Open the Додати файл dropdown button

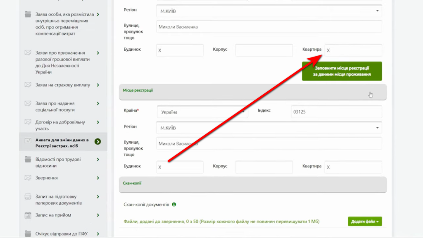coord(365,221)
